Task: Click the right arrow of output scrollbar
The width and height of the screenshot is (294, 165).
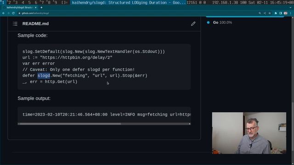Action: point(190,124)
